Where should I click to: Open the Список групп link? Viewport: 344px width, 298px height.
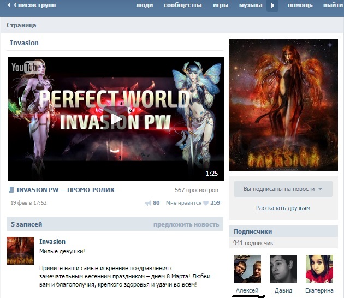click(x=35, y=5)
